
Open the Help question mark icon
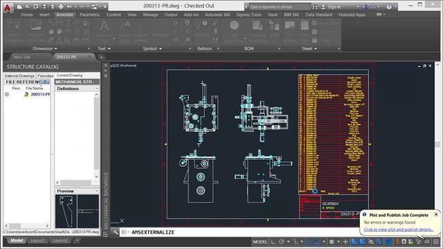[x=389, y=6]
